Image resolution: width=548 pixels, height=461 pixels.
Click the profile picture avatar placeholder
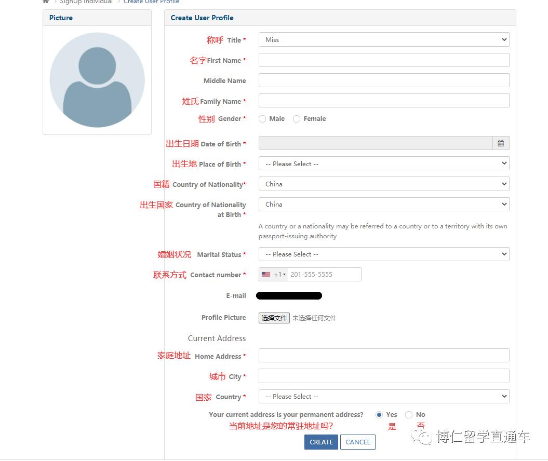tap(97, 80)
